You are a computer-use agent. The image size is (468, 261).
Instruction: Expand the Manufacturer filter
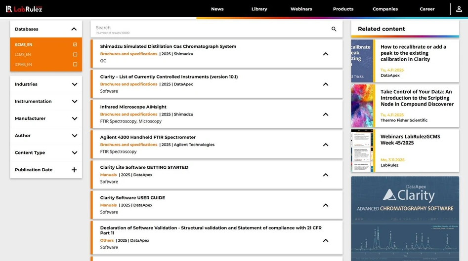[74, 118]
